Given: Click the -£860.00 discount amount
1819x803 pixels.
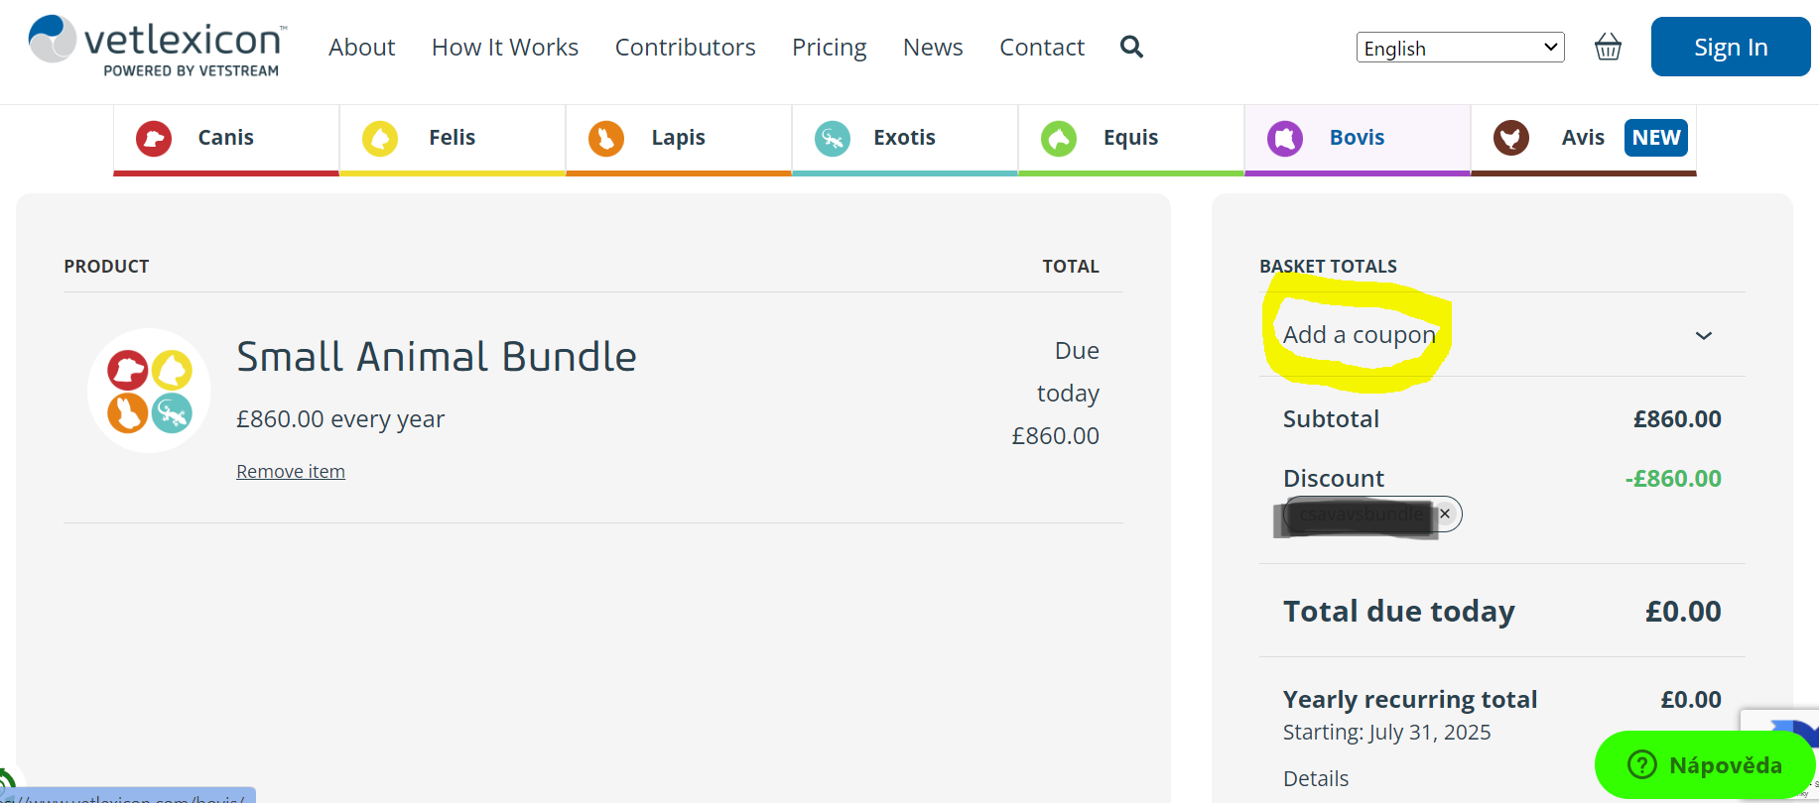Looking at the screenshot, I should tap(1673, 479).
